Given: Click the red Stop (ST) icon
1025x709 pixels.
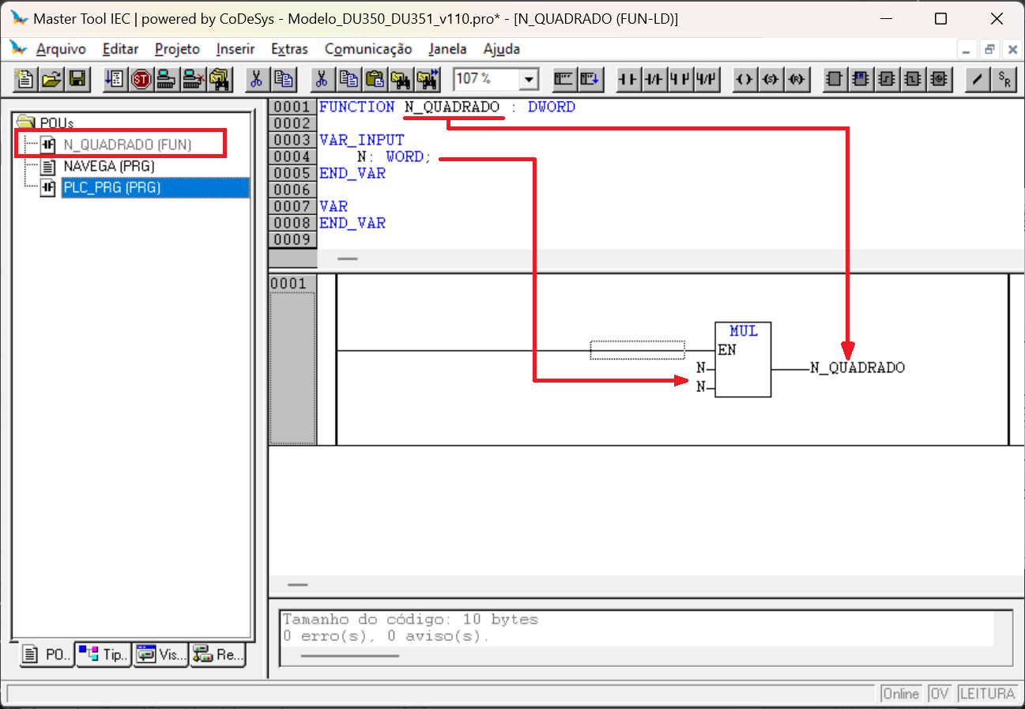Looking at the screenshot, I should (x=141, y=79).
